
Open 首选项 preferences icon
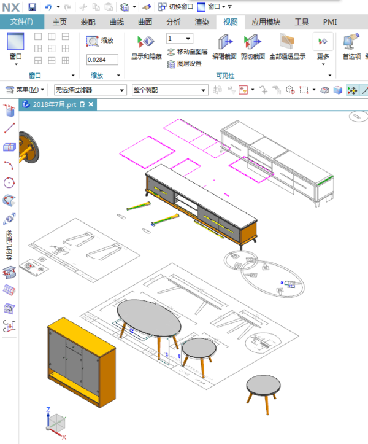(x=351, y=47)
